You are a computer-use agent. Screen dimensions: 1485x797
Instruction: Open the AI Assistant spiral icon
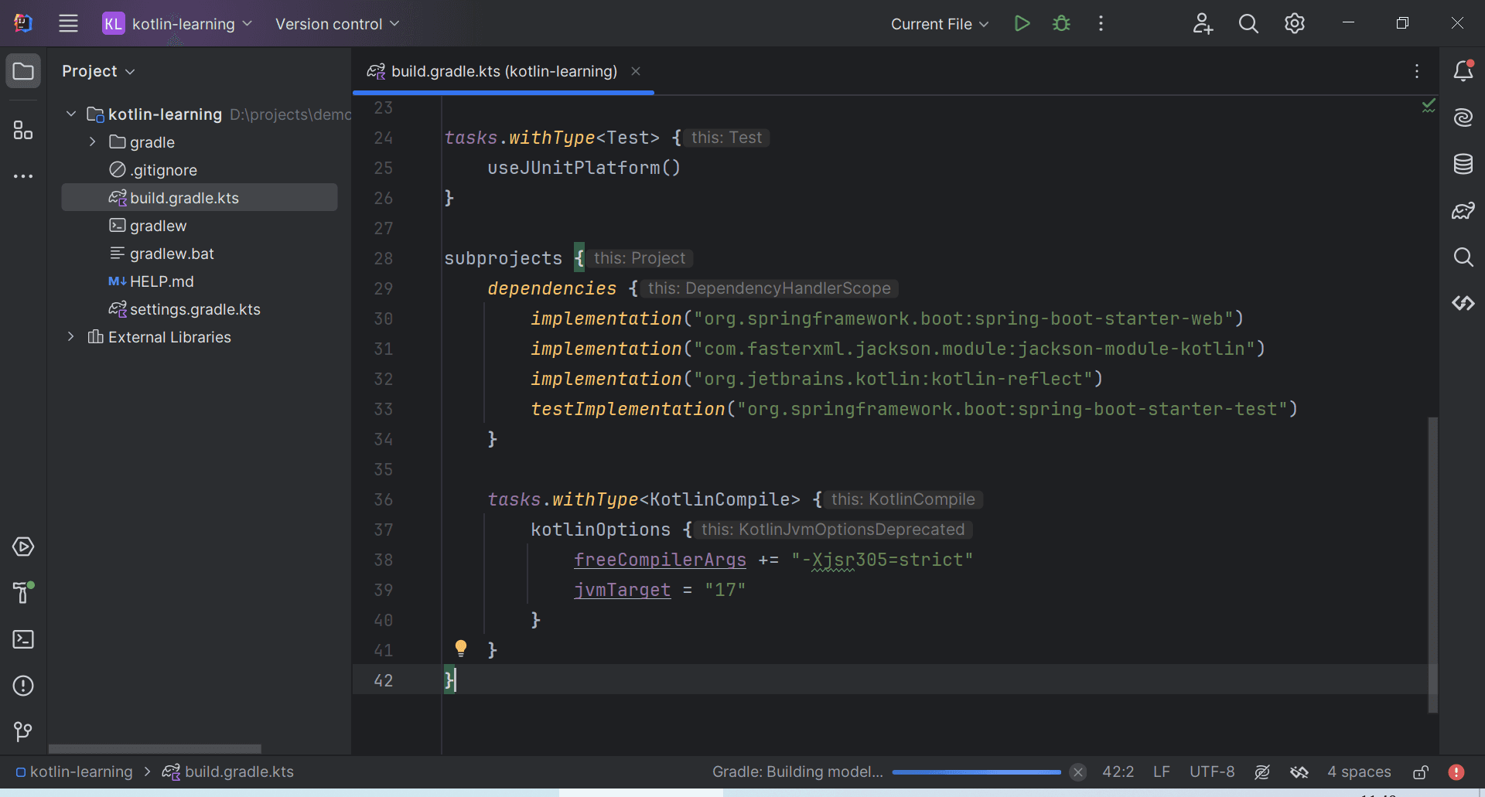(x=1463, y=118)
